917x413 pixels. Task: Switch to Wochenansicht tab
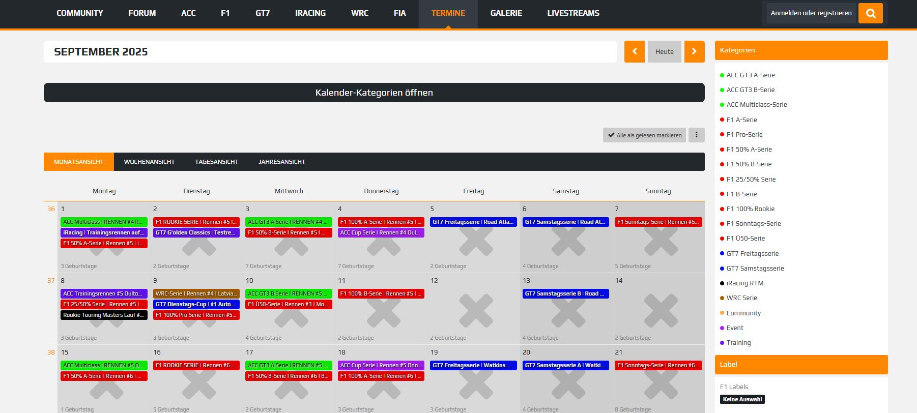click(x=149, y=162)
